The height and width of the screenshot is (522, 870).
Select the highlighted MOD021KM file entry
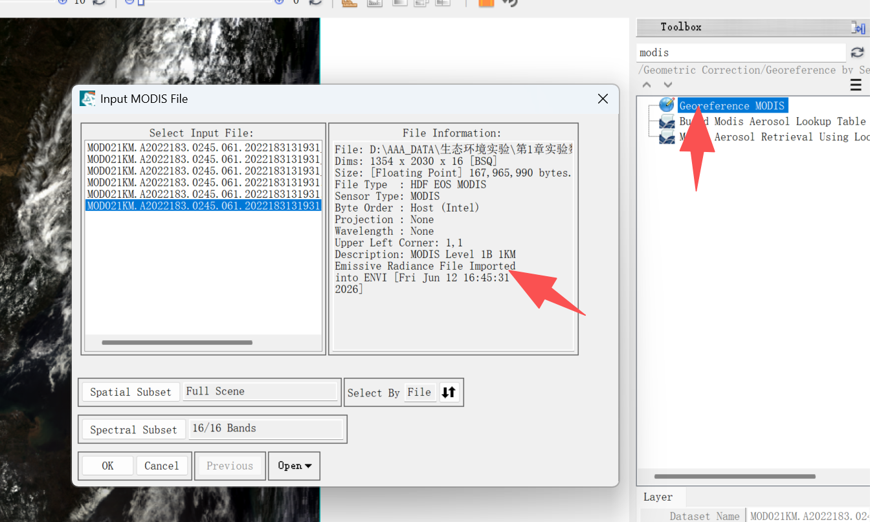tap(203, 206)
